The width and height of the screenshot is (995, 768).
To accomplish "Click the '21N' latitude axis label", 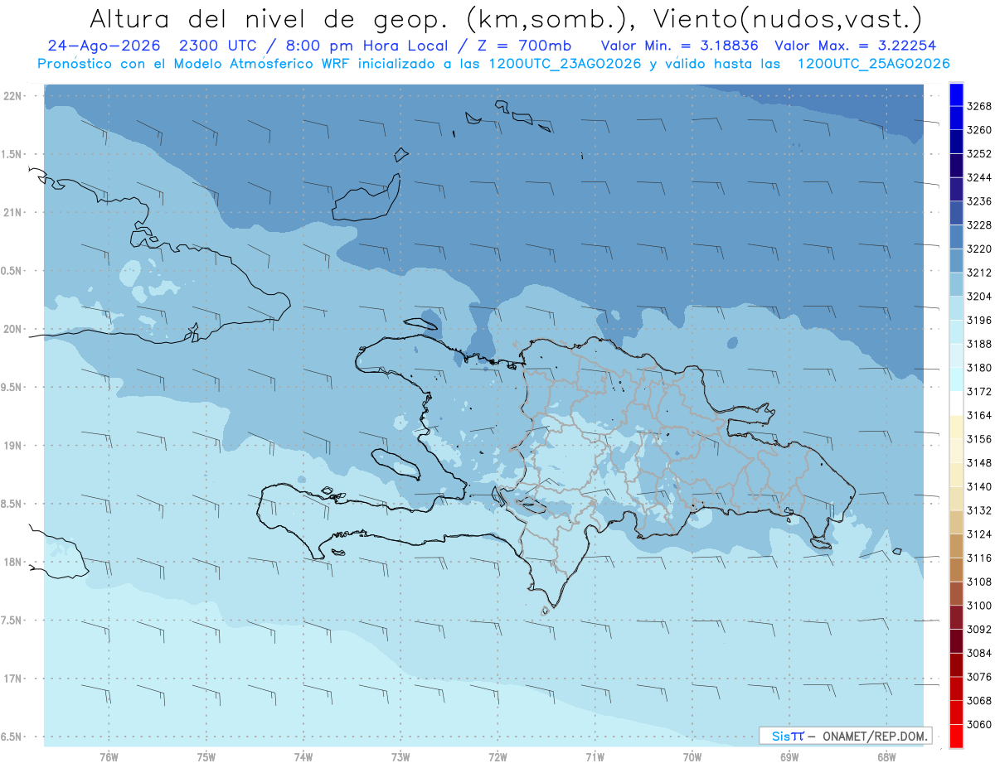I will click(x=12, y=213).
